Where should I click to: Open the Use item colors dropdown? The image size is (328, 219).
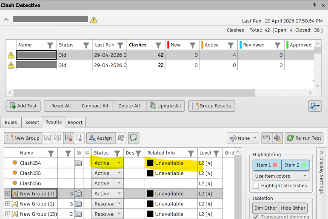(281, 176)
